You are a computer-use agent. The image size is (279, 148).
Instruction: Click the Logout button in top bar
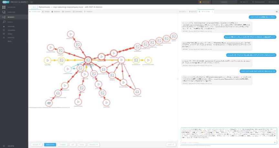coord(273,2)
